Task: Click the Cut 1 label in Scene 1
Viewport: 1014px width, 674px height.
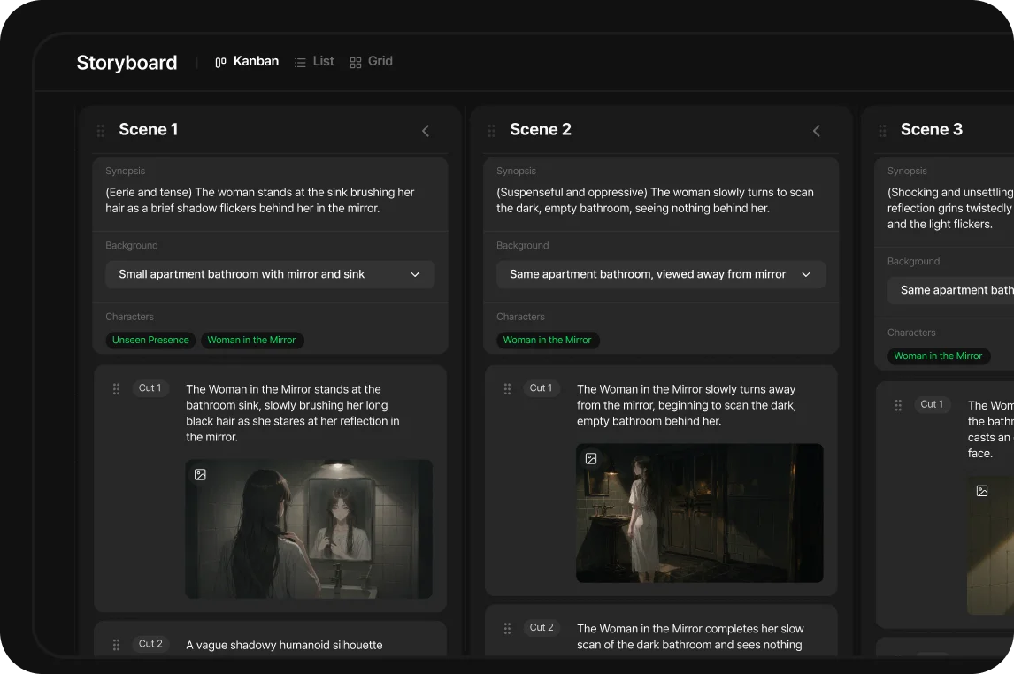Action: 150,388
